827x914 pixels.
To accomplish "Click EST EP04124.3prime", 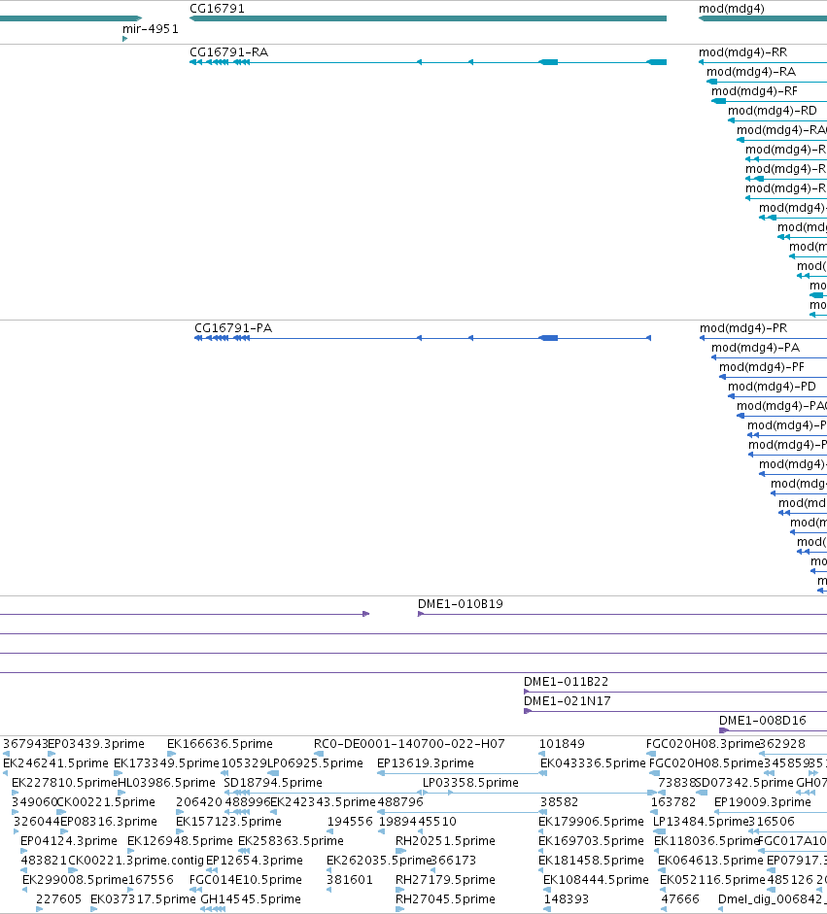I will tap(69, 841).
